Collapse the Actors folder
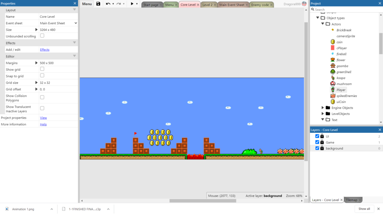The height and width of the screenshot is (215, 383). pyautogui.click(x=323, y=24)
